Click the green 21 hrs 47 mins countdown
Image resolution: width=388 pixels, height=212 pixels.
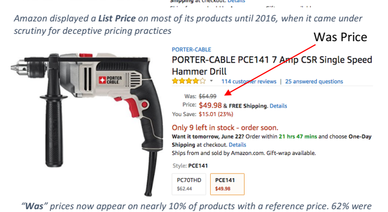298,136
